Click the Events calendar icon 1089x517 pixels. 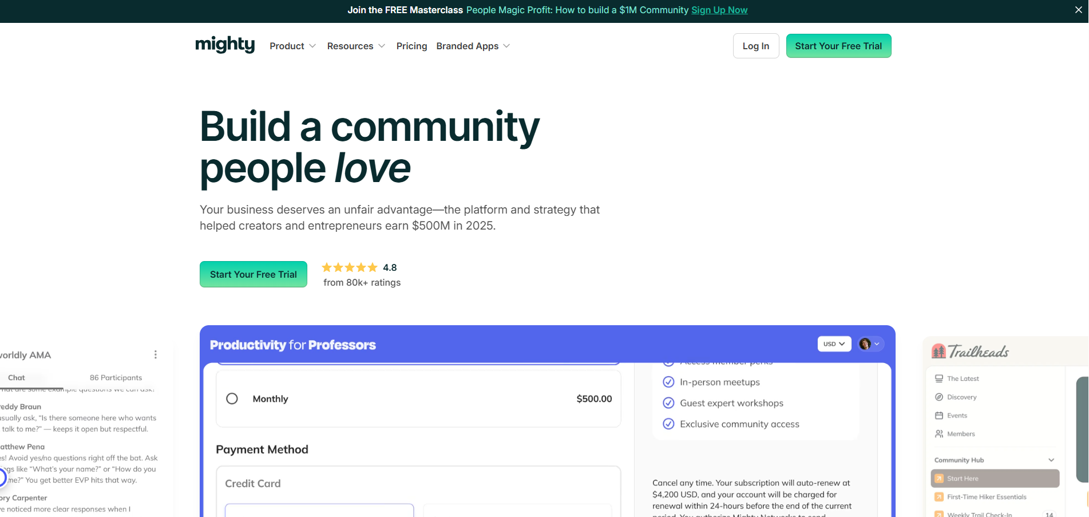coord(939,416)
